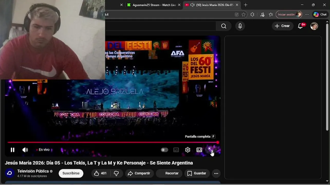Seek along the red video progress bar
The image size is (330, 185).
pyautogui.click(x=113, y=142)
